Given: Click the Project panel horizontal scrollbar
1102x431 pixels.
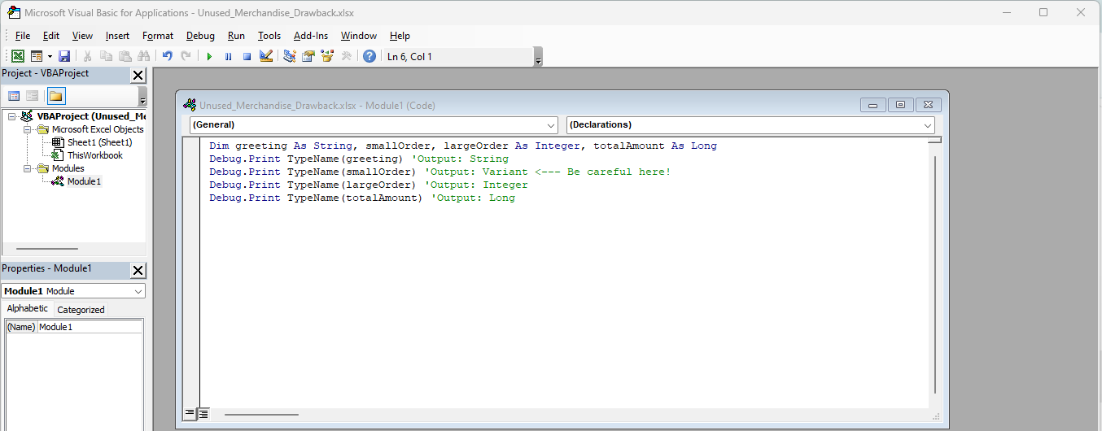Looking at the screenshot, I should pos(47,249).
